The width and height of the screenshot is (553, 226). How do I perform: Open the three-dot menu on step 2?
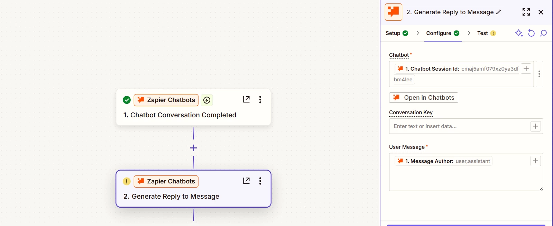pos(260,181)
